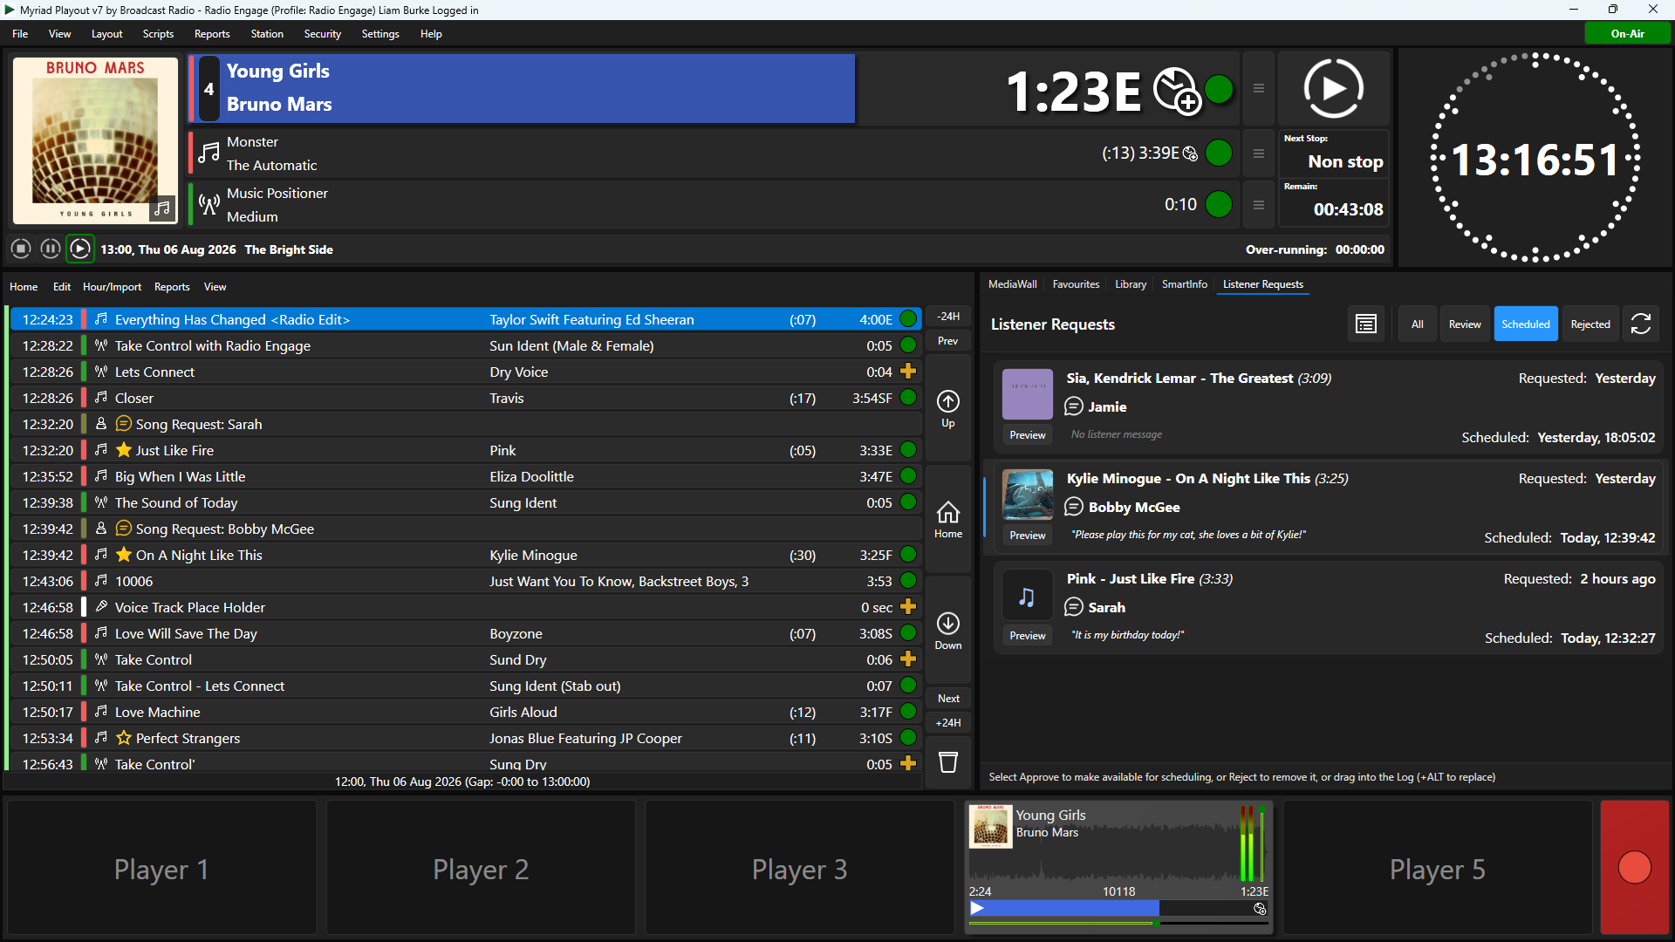Preview Sia The Greatest request
The image size is (1675, 942).
(x=1027, y=435)
